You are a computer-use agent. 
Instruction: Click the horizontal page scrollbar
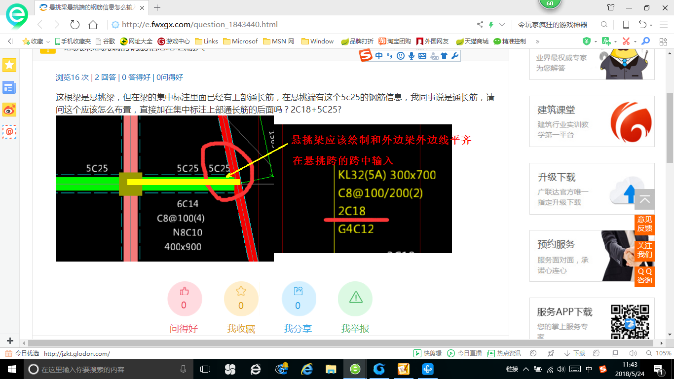[341, 342]
